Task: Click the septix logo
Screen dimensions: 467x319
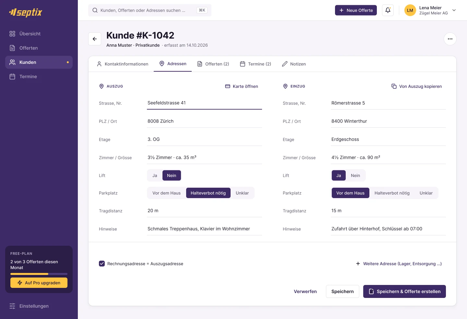Action: click(26, 12)
